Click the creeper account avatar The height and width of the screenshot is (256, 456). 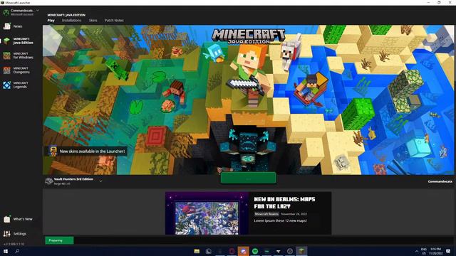click(6, 12)
